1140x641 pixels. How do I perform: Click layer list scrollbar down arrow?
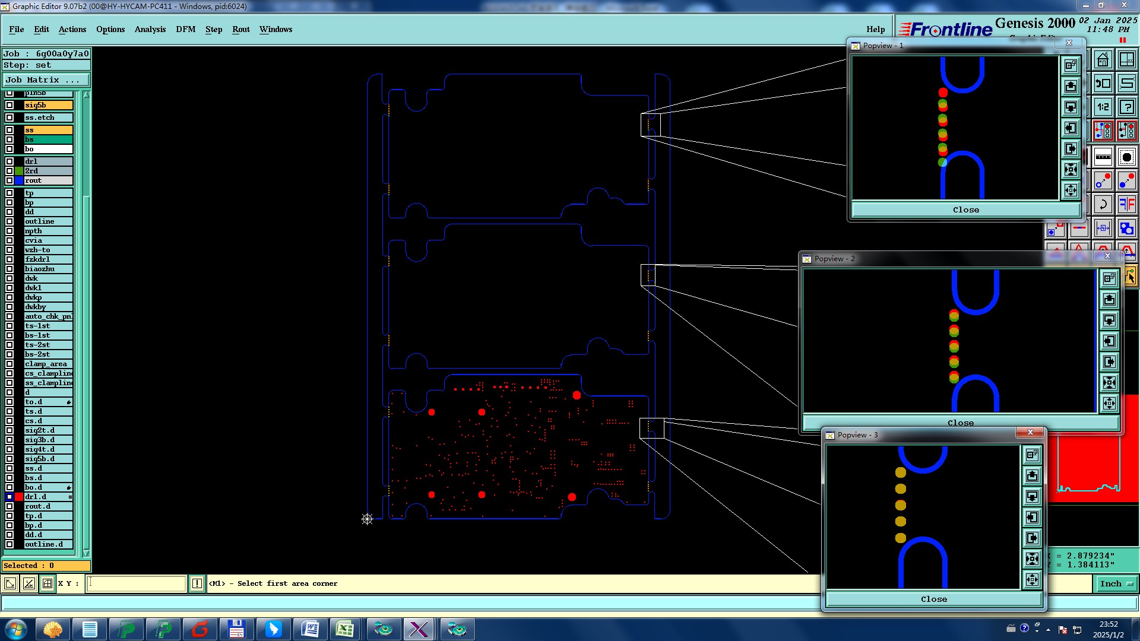tap(86, 553)
